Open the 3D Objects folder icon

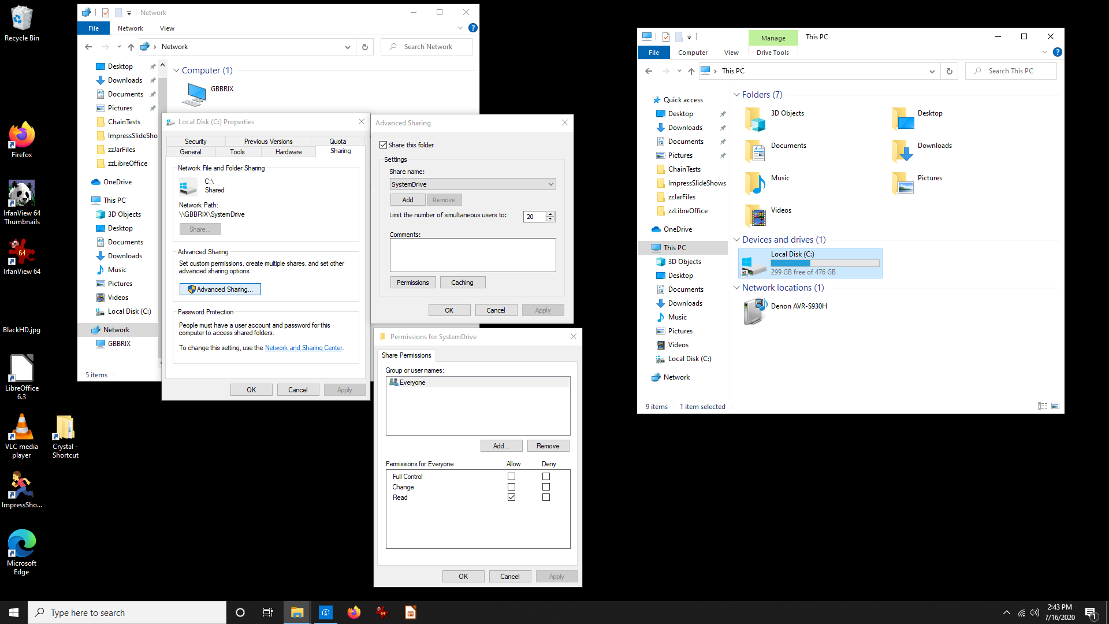[756, 118]
